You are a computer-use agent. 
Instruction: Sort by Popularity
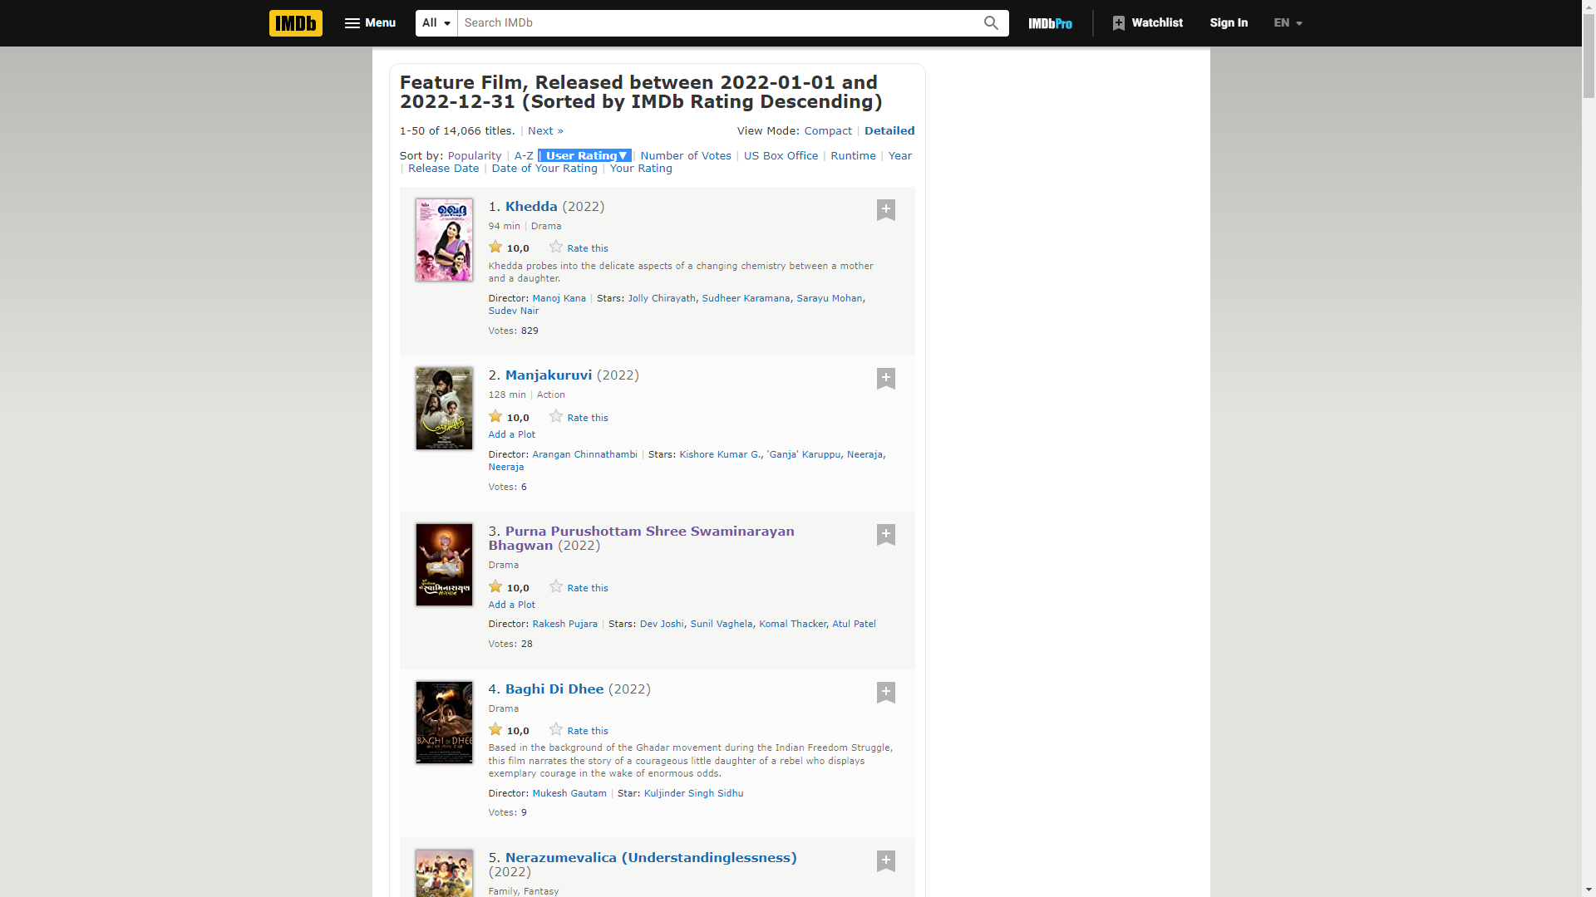(x=474, y=155)
